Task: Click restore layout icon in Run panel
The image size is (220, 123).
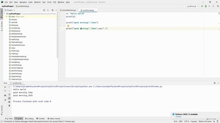Action: 5,95
